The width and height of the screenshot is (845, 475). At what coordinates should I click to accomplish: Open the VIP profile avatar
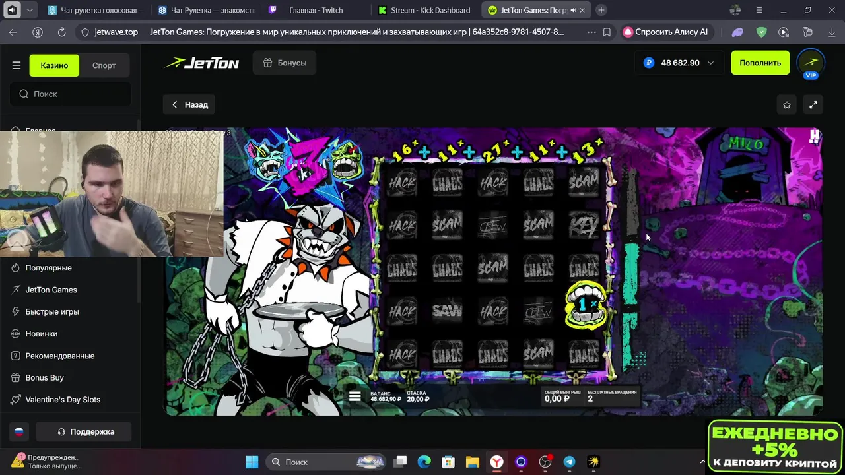[811, 63]
